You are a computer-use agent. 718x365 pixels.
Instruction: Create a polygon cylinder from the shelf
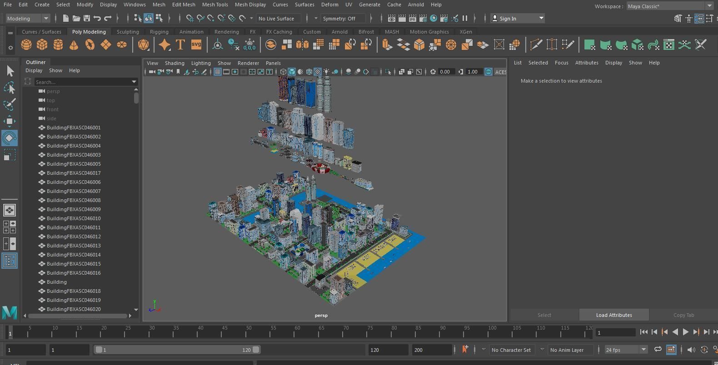(x=58, y=44)
